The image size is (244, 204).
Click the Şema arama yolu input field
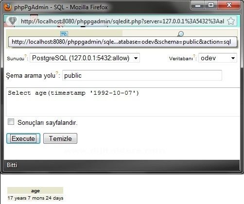(x=142, y=75)
